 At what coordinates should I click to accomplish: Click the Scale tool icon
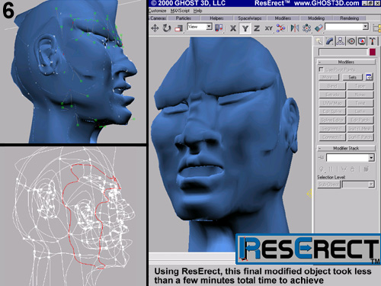coord(179,28)
